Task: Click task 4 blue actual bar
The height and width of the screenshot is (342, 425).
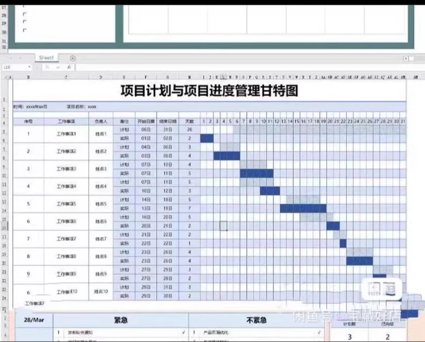Action: pyautogui.click(x=270, y=191)
